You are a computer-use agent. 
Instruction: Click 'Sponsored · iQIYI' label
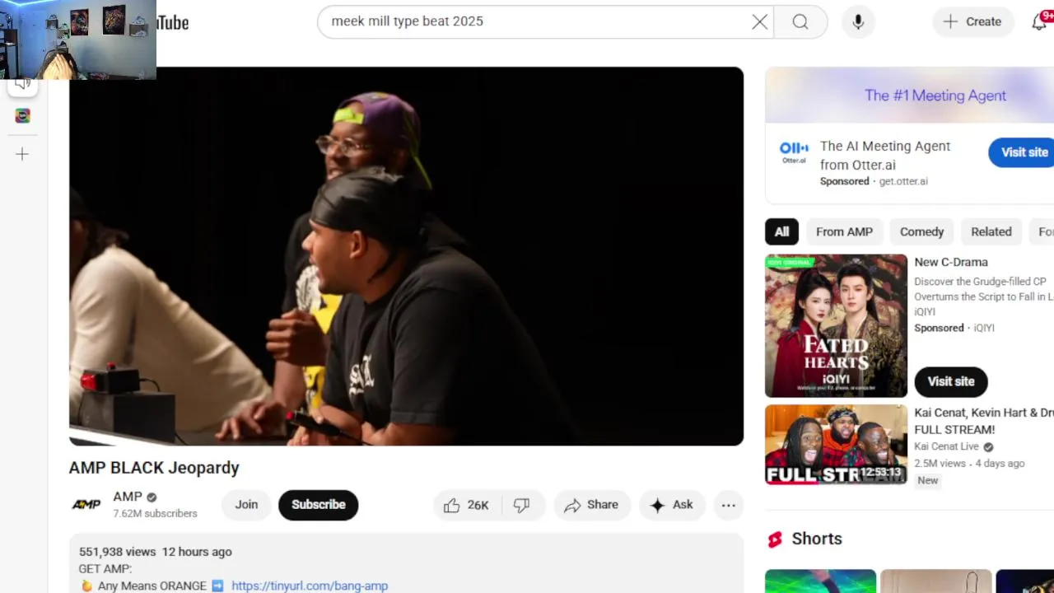(954, 328)
